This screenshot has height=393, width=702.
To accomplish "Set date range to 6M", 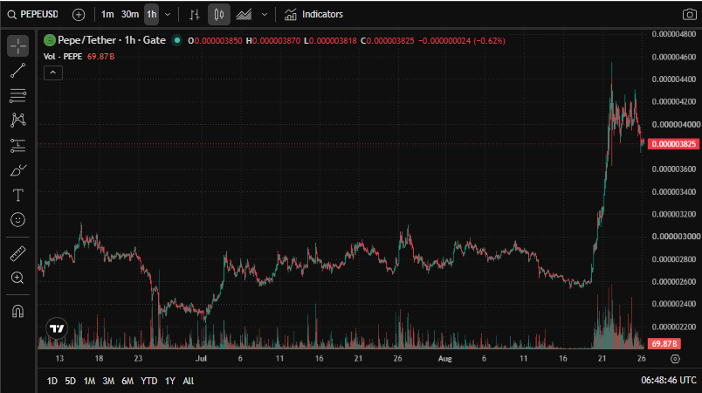I will click(x=127, y=381).
